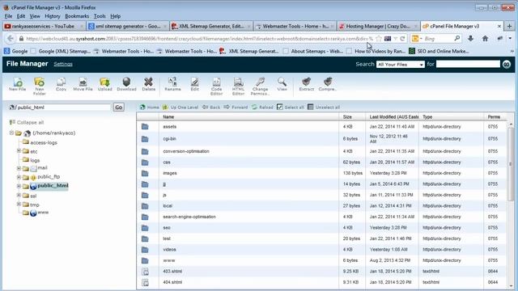Expand the mail folder node
Screen dimensions: 518x291
[19, 168]
